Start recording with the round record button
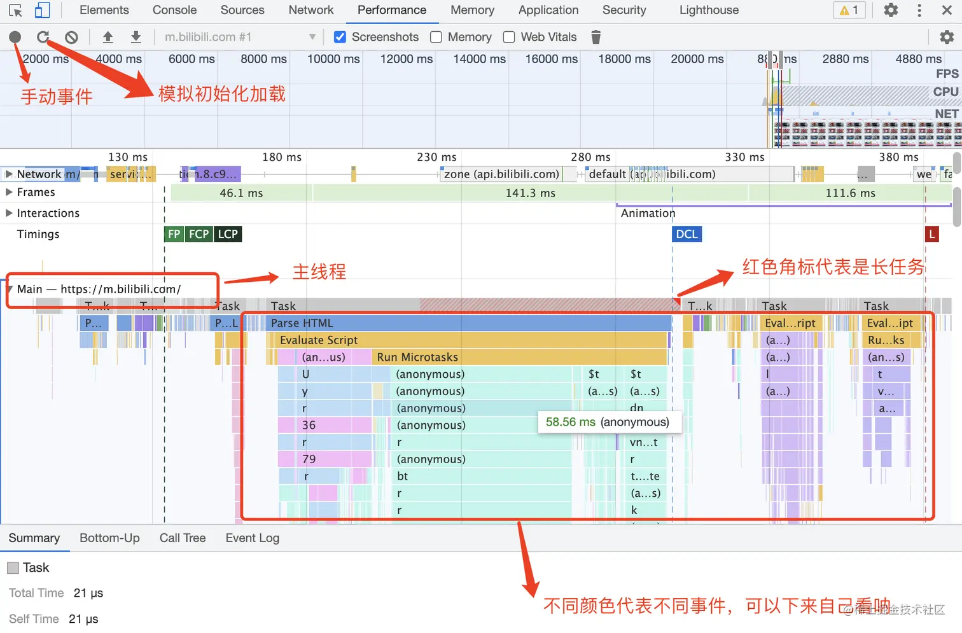This screenshot has height=633, width=962. [15, 37]
